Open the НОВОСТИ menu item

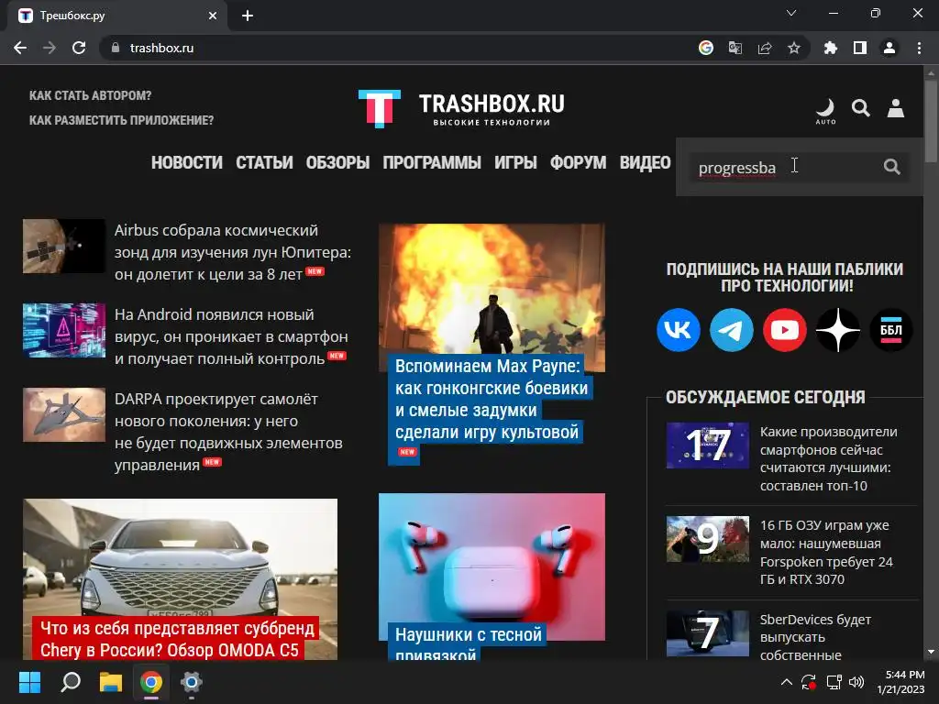coord(187,162)
